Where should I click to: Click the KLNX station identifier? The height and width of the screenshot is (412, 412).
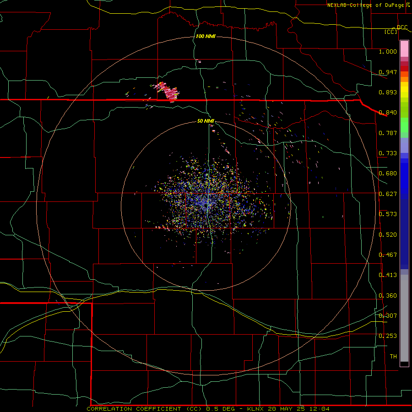click(x=256, y=409)
